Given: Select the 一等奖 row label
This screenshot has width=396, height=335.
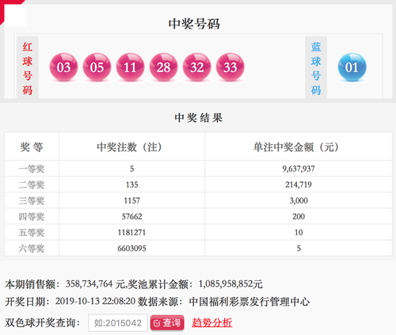Looking at the screenshot, I should 32,169.
